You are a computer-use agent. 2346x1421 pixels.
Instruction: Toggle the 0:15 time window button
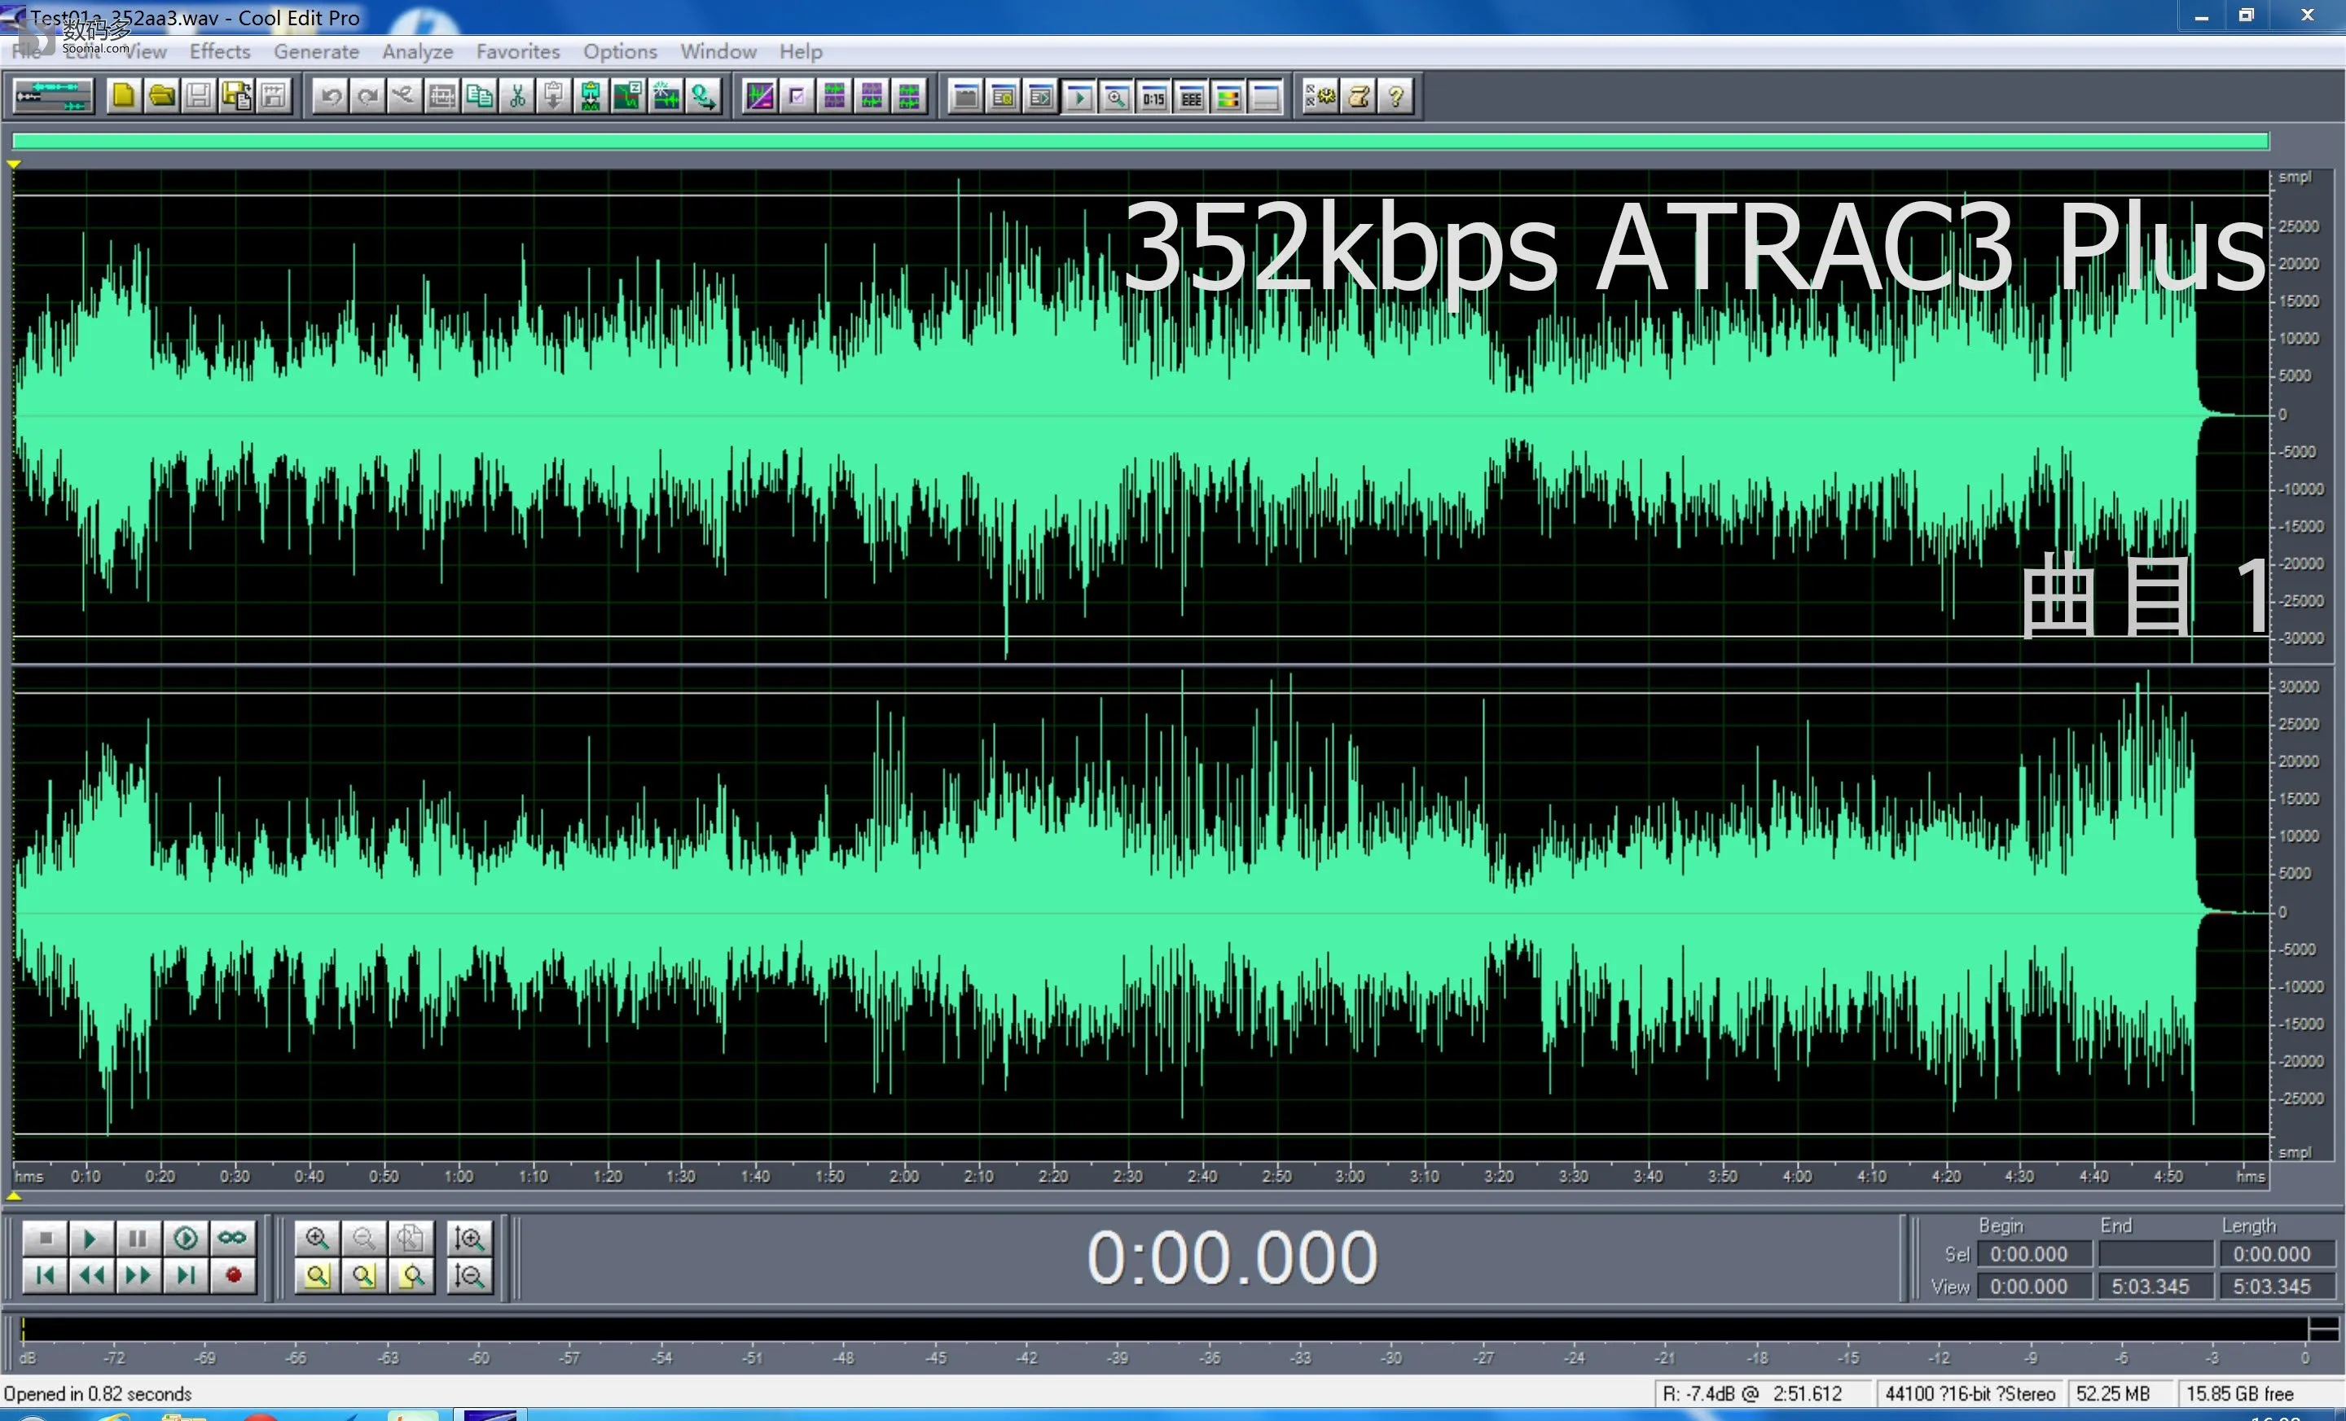pos(1154,97)
